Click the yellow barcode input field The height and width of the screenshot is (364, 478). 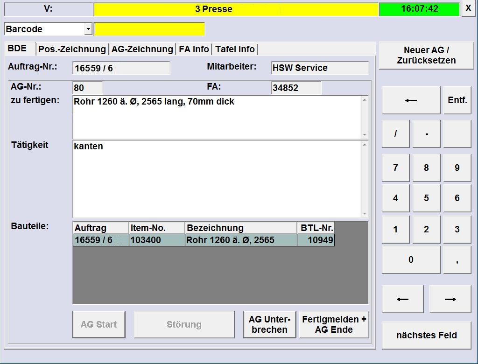pyautogui.click(x=149, y=29)
